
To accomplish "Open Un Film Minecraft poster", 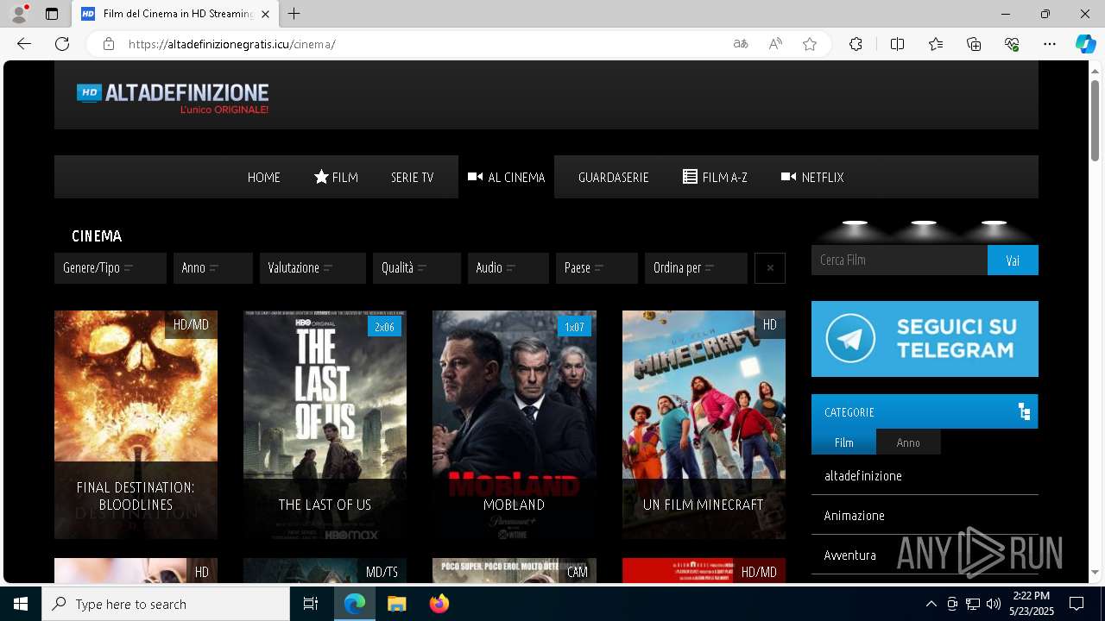I will 704,424.
